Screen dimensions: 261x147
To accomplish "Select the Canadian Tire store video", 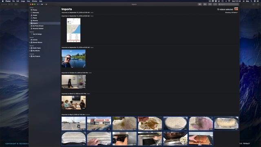I will 99,123.
